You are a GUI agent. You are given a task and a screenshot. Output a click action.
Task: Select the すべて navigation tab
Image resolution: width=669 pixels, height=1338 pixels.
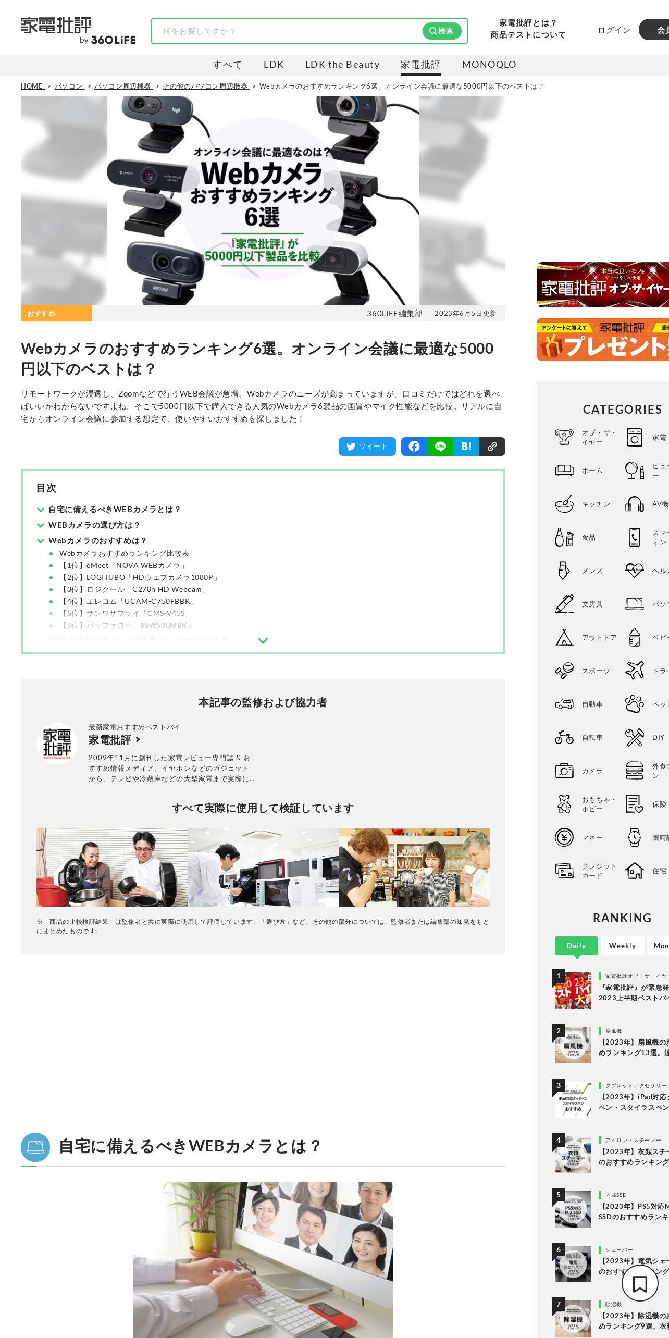227,65
